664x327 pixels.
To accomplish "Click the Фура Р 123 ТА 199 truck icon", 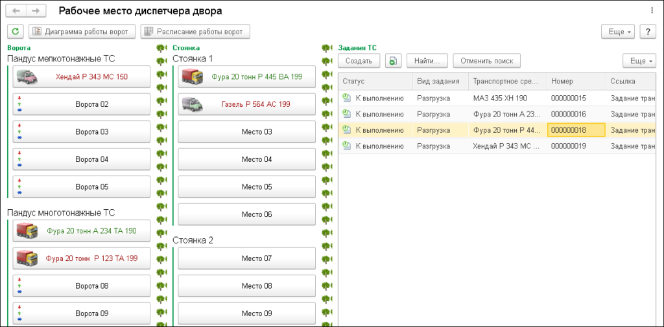I will point(27,258).
